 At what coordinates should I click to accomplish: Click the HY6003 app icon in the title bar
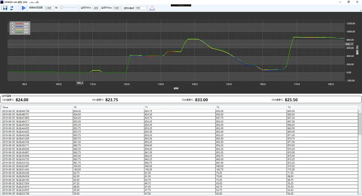[x=2, y=2]
